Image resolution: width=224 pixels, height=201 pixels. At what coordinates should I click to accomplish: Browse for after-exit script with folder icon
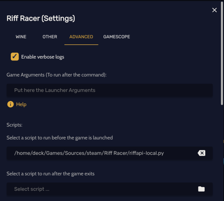201,189
